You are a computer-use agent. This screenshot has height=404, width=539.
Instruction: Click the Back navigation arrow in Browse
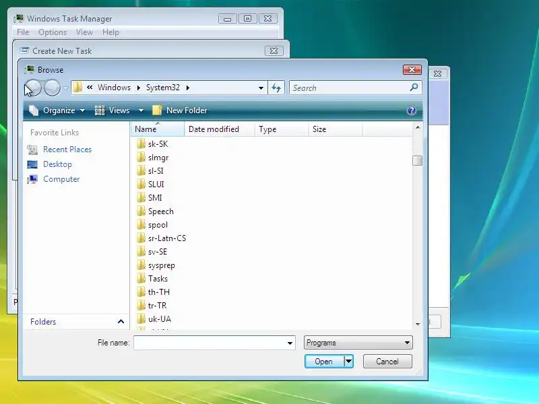click(x=33, y=88)
